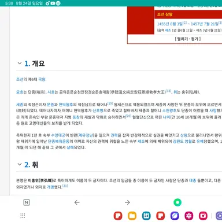Tap the YouTube notification icon in status bar
The width and height of the screenshot is (222, 222).
[x=53, y=3]
